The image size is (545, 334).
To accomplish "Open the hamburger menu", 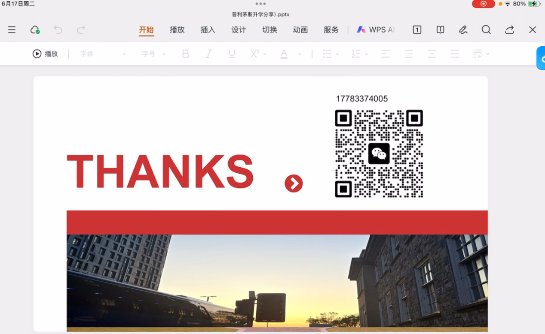I will click(12, 30).
